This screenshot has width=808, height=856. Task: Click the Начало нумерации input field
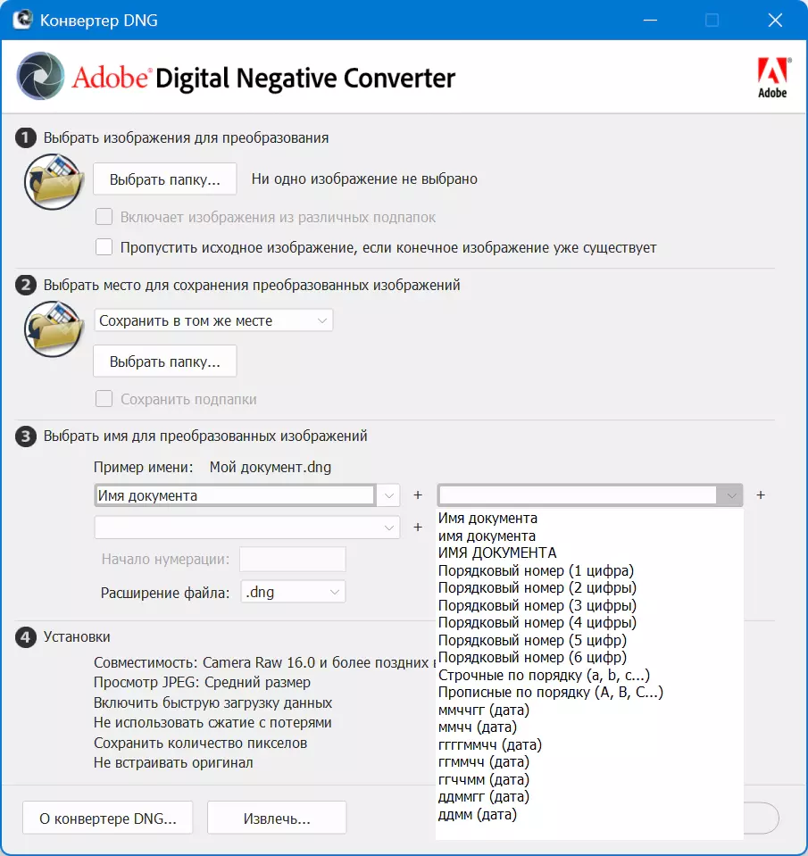293,559
